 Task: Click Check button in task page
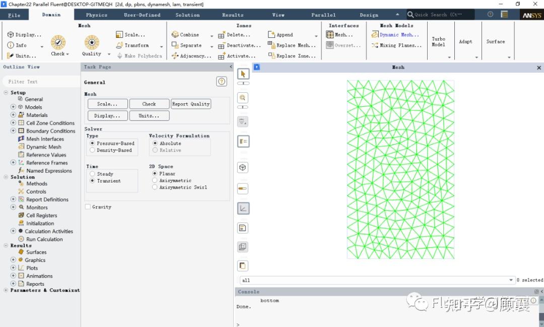pyautogui.click(x=149, y=104)
